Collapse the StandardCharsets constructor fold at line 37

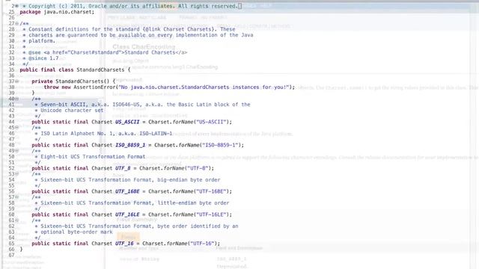tap(16, 81)
